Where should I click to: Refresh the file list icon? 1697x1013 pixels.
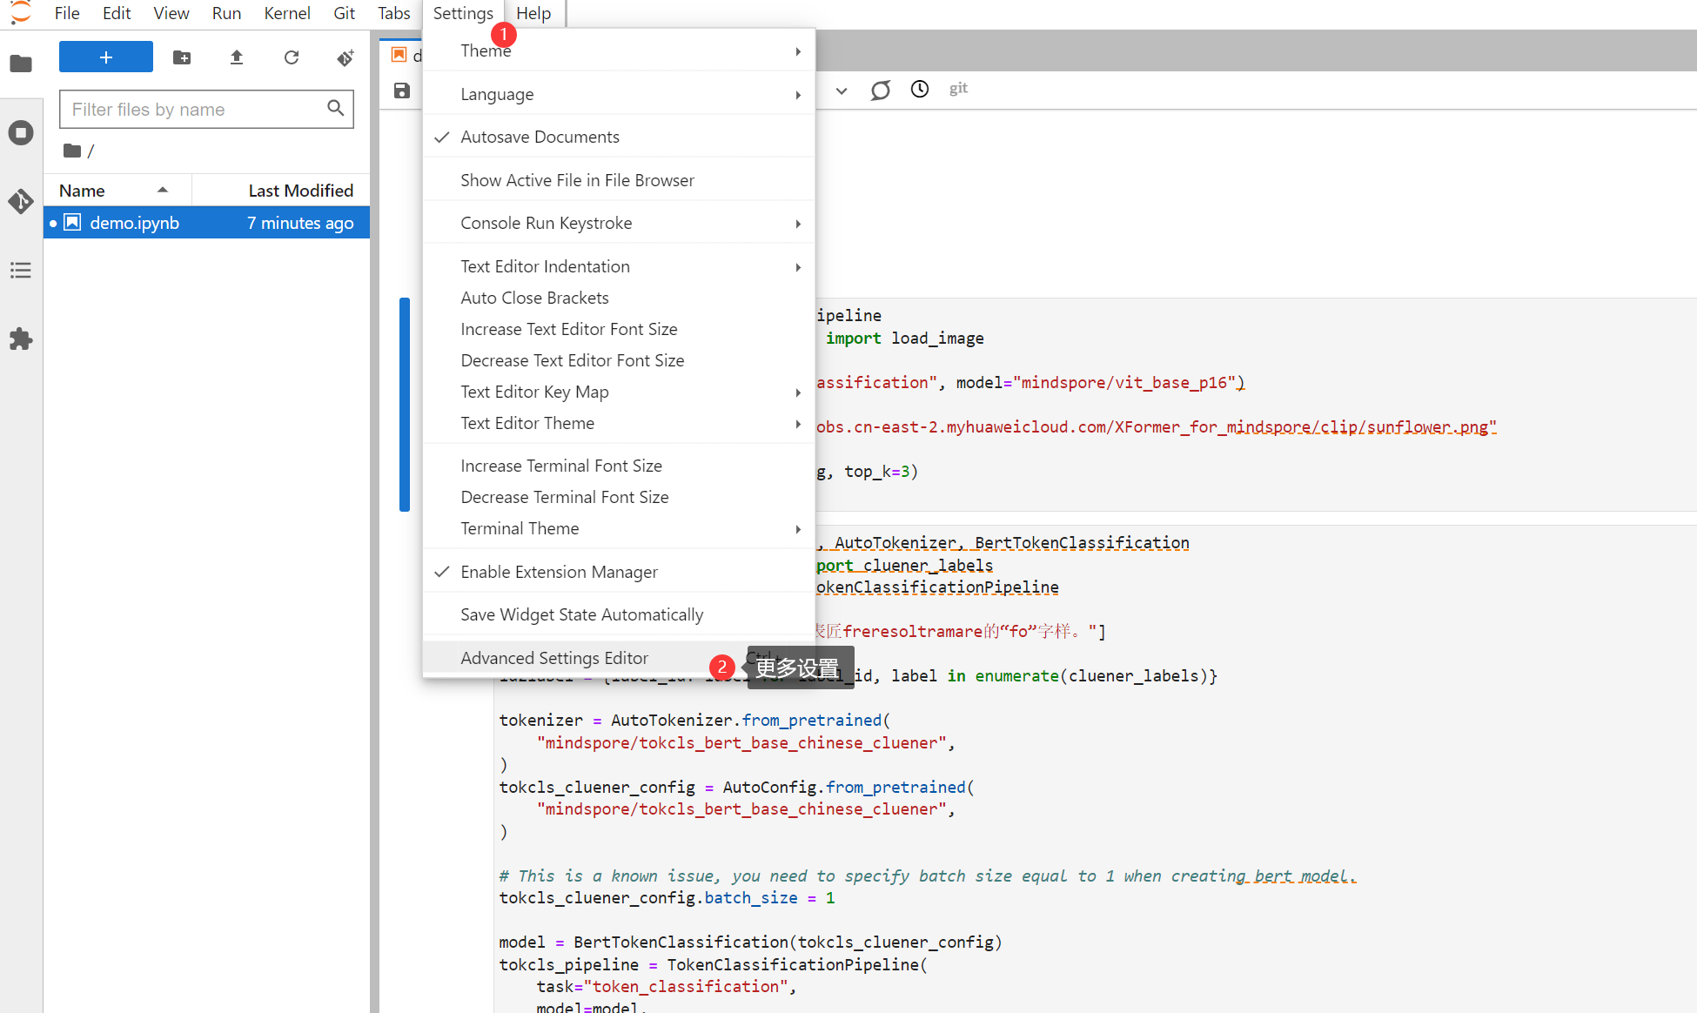point(292,57)
